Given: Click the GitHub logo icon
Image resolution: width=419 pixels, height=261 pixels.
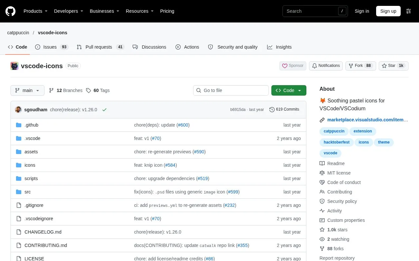Looking at the screenshot, I should click(10, 11).
